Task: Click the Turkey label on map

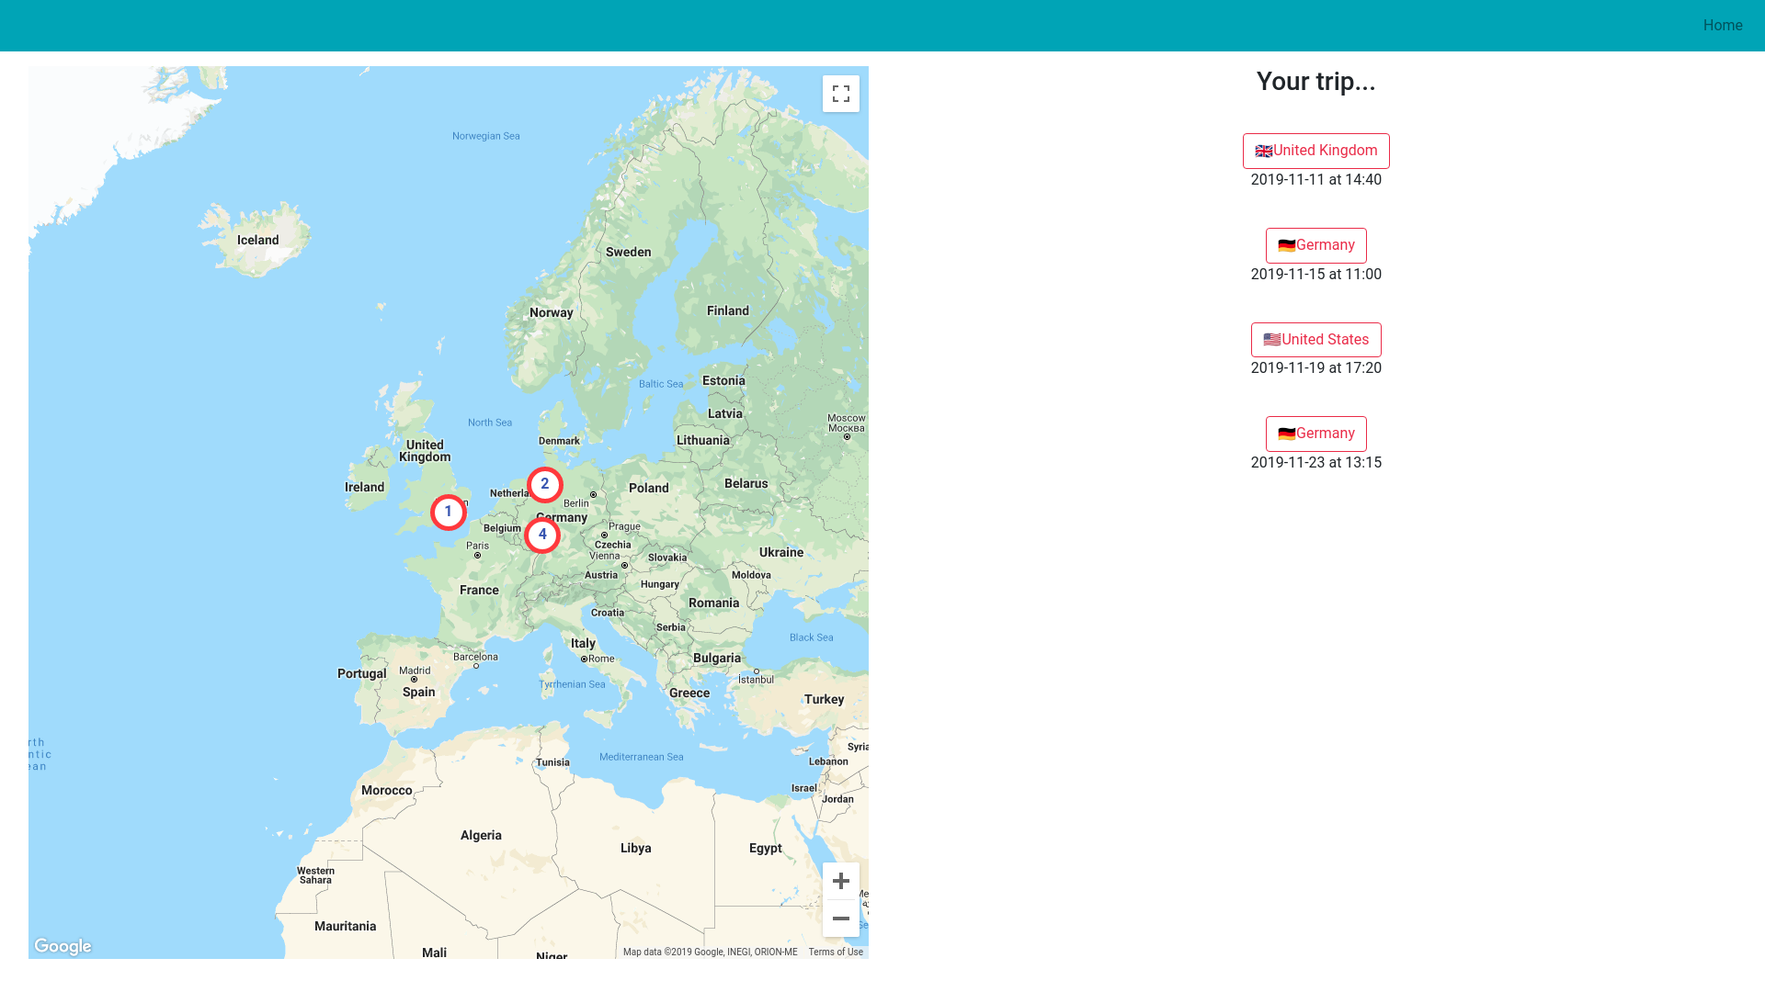Action: 824,700
